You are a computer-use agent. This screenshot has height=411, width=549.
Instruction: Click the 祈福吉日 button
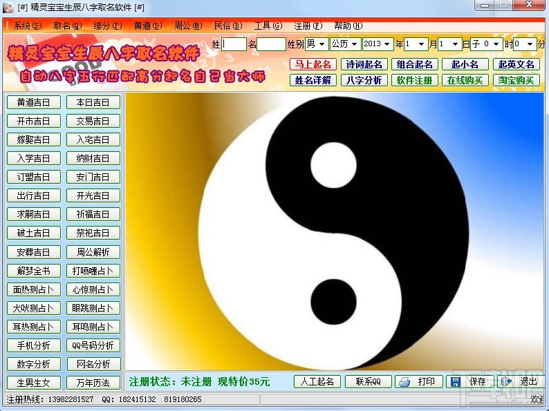click(93, 214)
